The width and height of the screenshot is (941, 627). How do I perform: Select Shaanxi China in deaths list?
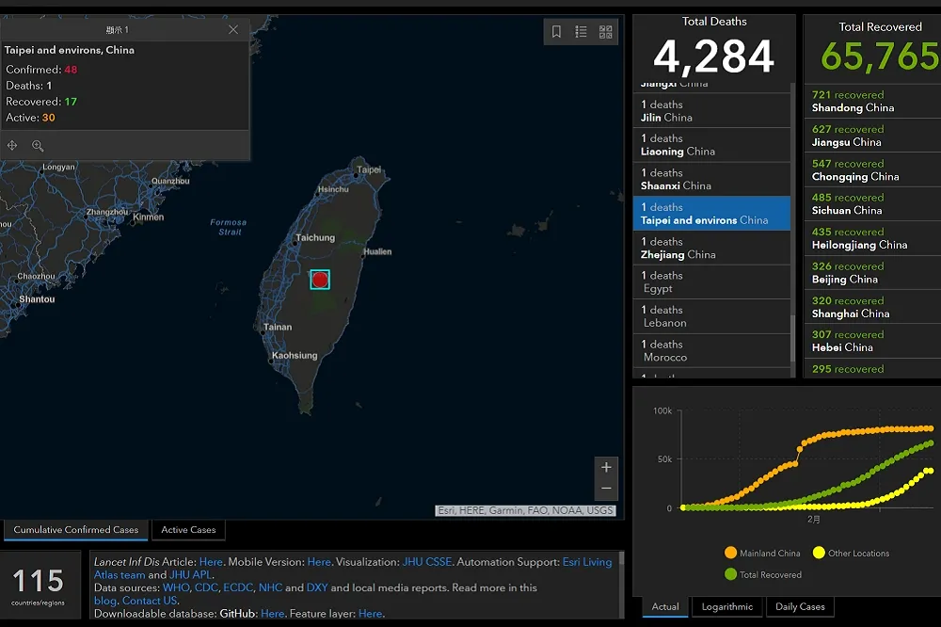point(711,179)
